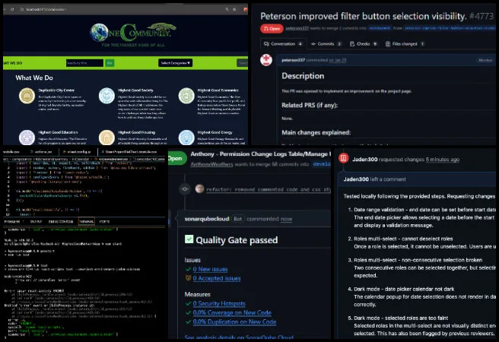Click the development base branch label
The image size is (499, 342).
tap(380, 28)
